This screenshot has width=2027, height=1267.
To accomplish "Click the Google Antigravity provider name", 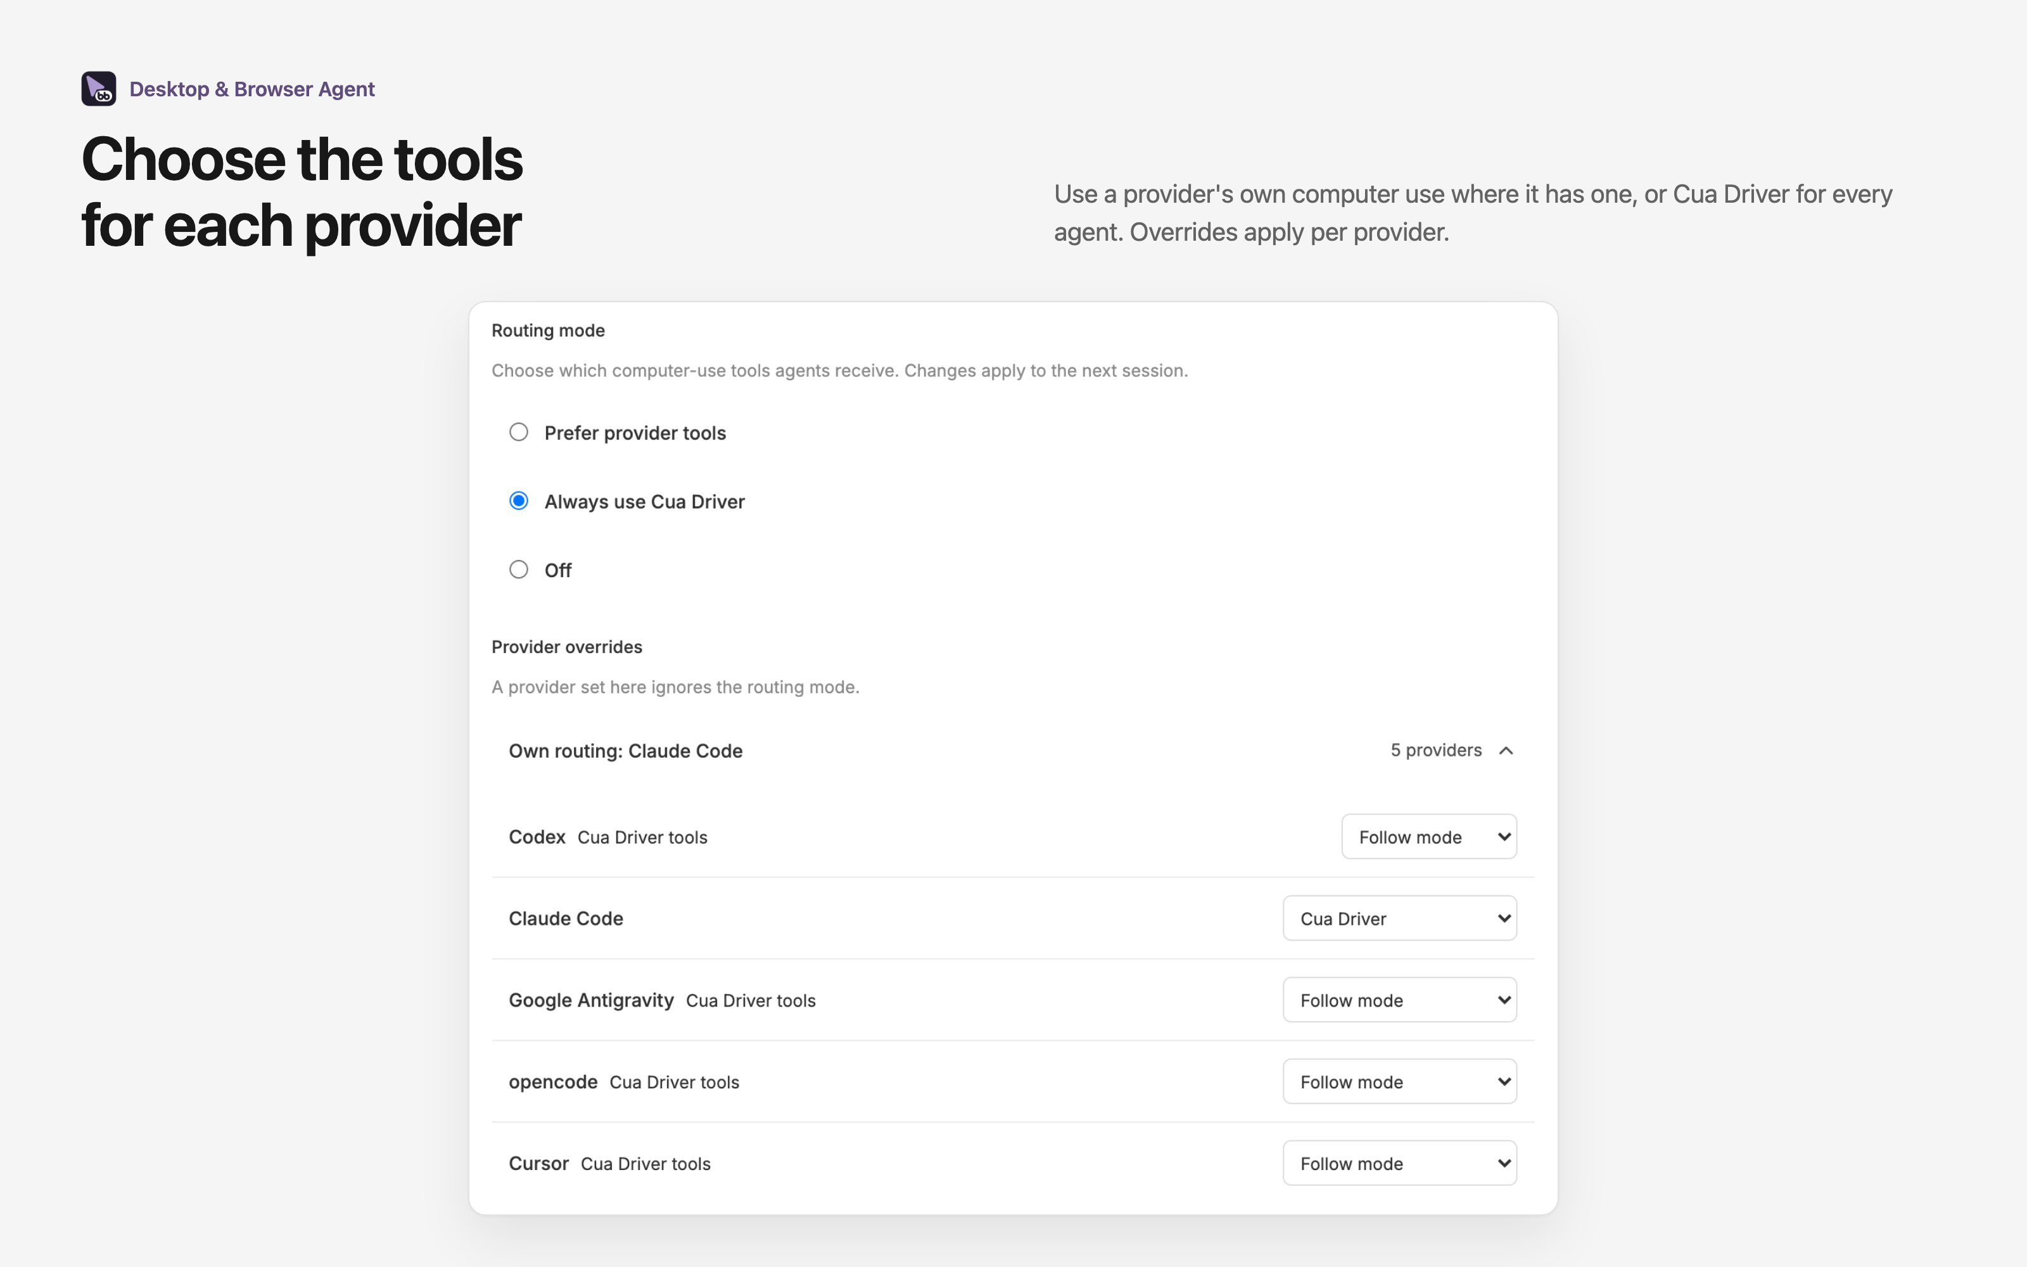I will pos(592,1000).
